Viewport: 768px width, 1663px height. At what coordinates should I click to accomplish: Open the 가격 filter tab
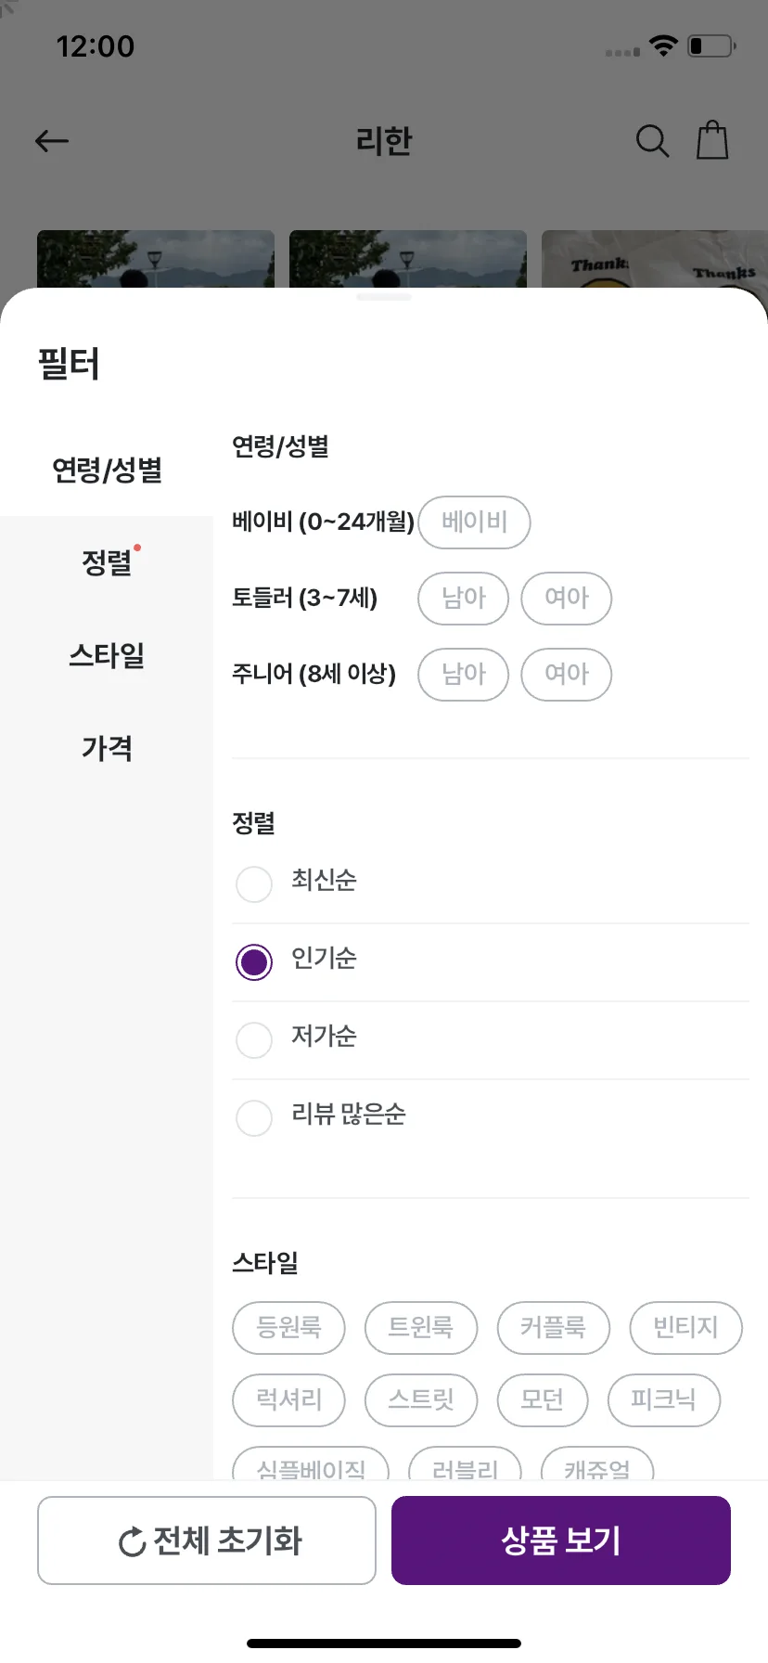[107, 748]
